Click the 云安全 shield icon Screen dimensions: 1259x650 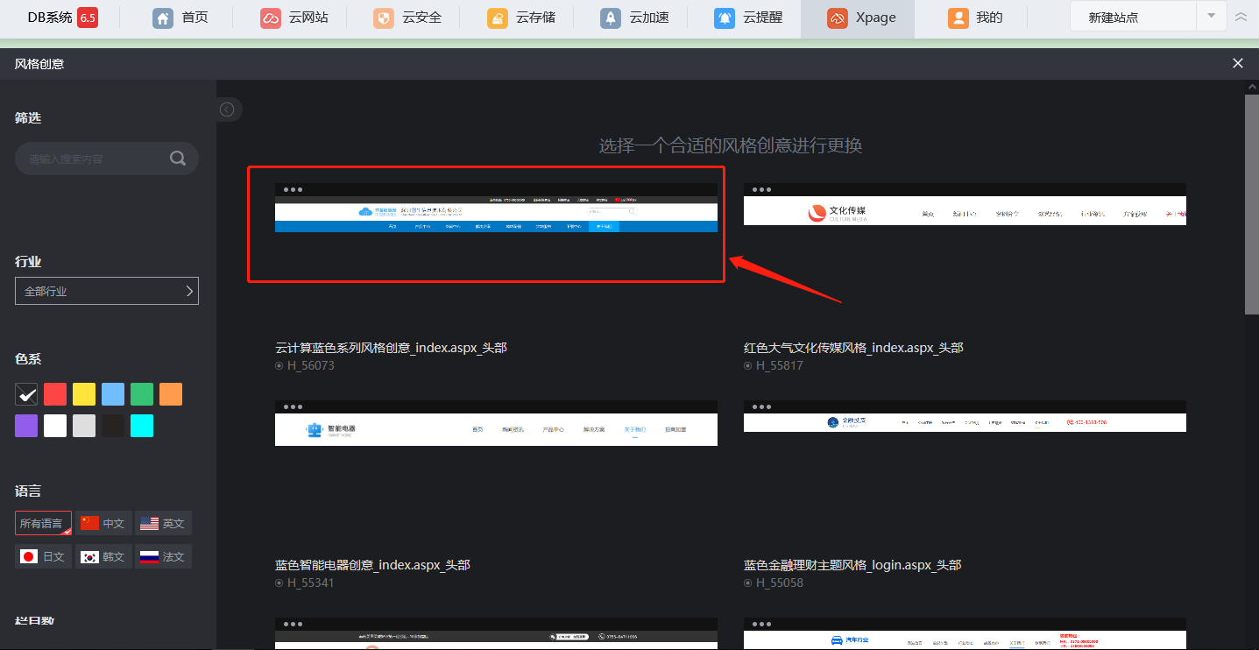click(383, 18)
